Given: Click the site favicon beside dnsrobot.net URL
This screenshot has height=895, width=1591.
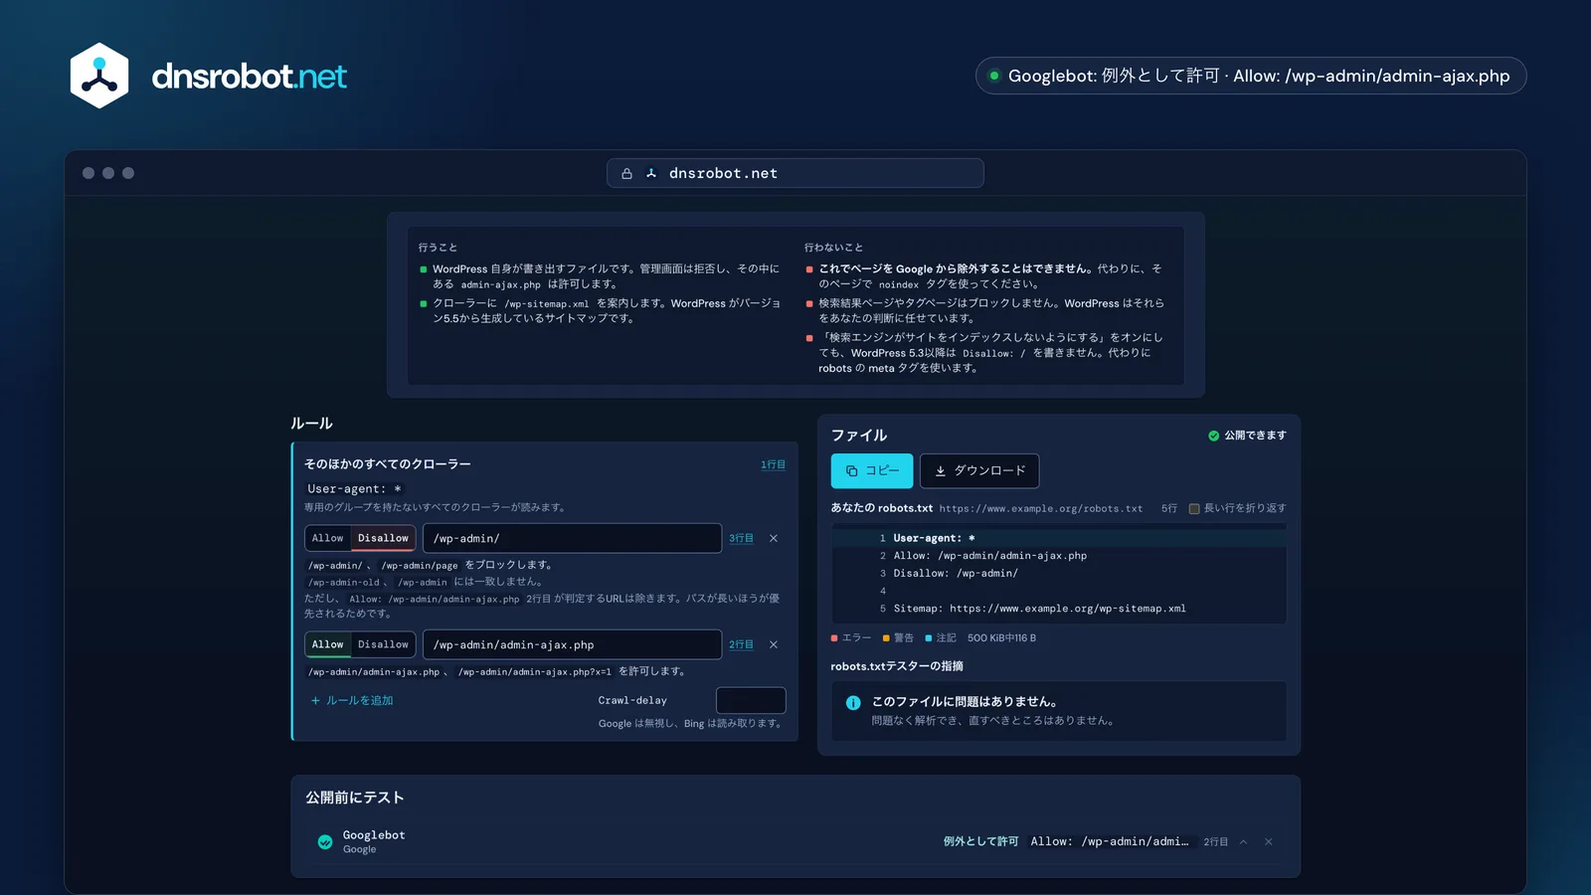Looking at the screenshot, I should pos(651,173).
